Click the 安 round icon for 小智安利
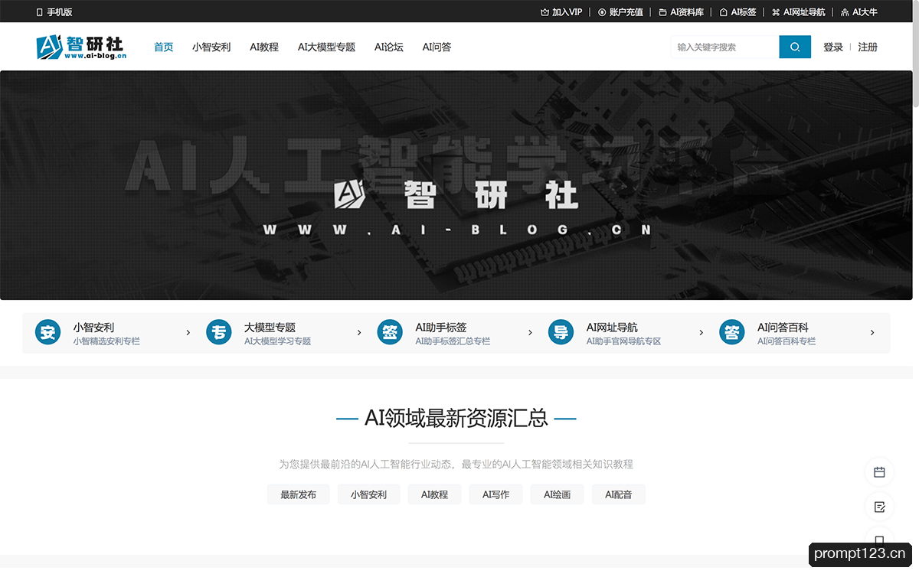This screenshot has height=574, width=919. 47,332
